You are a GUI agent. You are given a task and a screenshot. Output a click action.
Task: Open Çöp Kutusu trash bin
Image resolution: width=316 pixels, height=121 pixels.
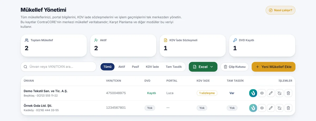(235, 67)
